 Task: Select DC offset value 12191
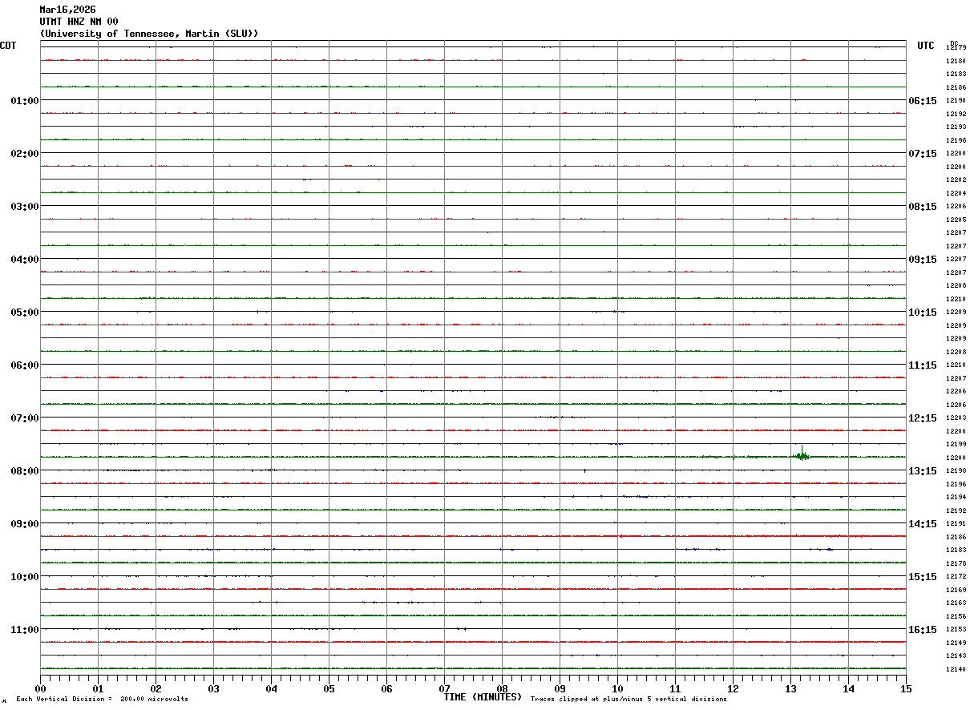pos(956,523)
